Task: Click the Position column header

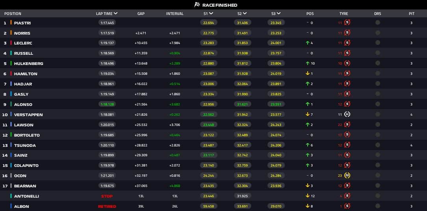Action: pos(13,14)
